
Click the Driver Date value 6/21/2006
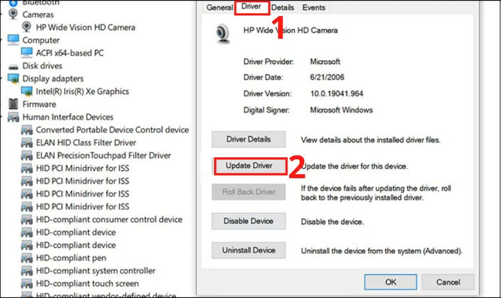(327, 77)
